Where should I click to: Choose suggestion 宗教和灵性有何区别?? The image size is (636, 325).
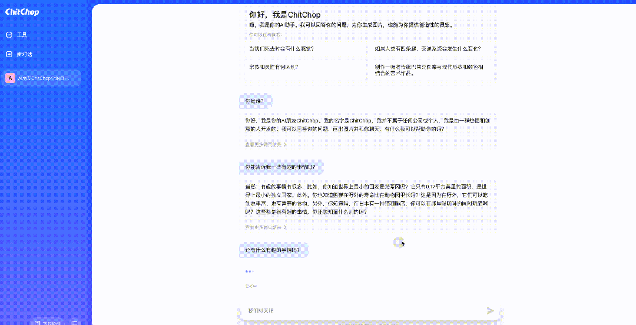point(273,67)
